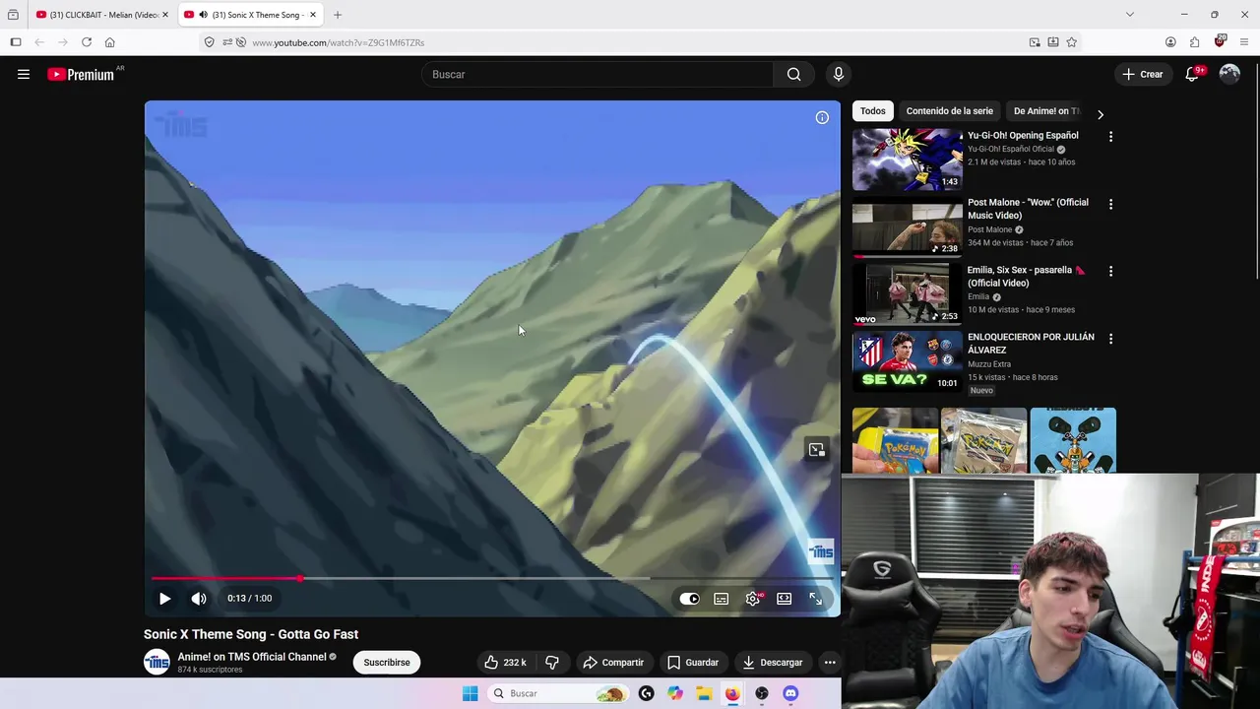Focus the YouTube Buscar search field
Viewport: 1260px width, 709px height.
coord(598,74)
